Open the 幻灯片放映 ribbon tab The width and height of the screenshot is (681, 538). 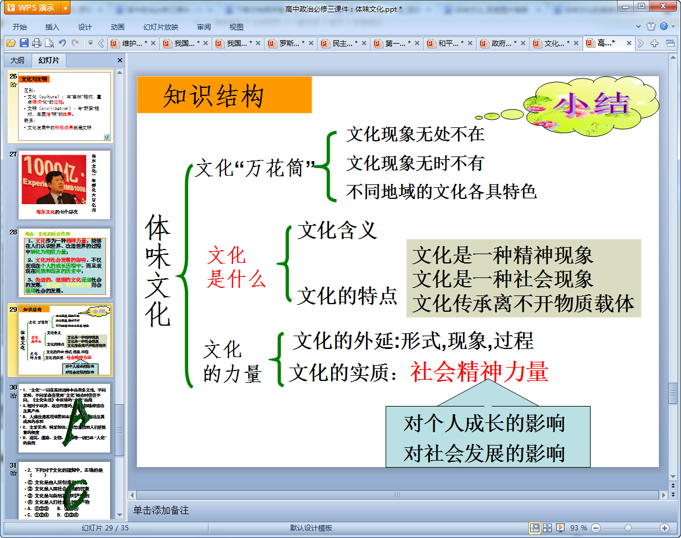tap(161, 27)
